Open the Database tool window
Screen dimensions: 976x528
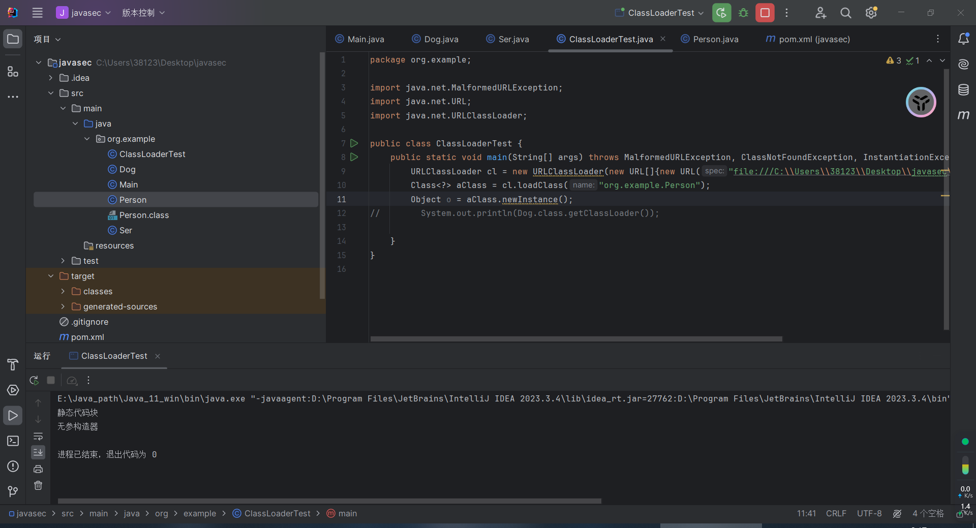pos(963,90)
